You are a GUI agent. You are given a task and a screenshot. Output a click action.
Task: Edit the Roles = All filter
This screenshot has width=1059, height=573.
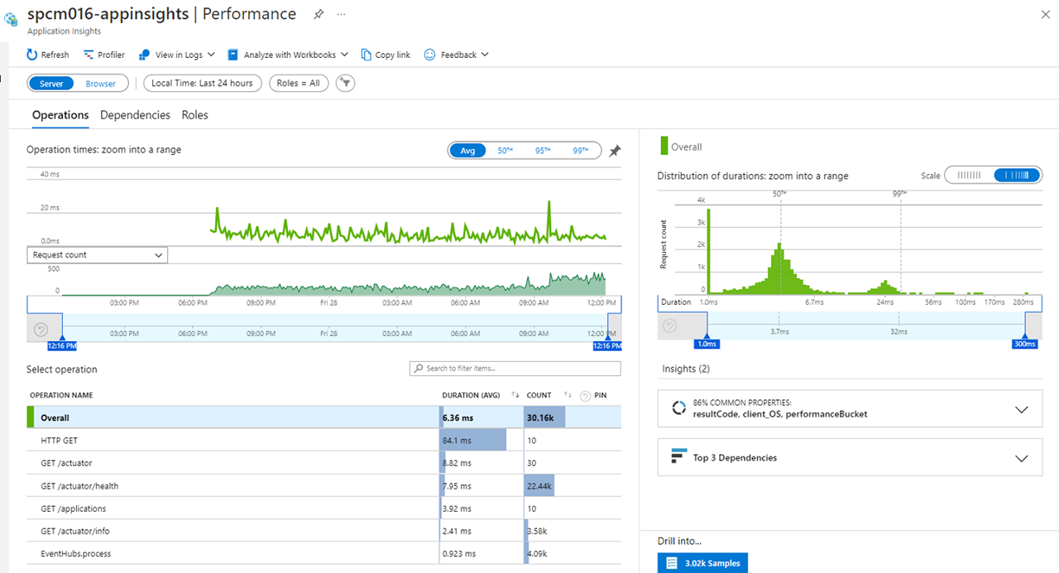click(x=298, y=83)
